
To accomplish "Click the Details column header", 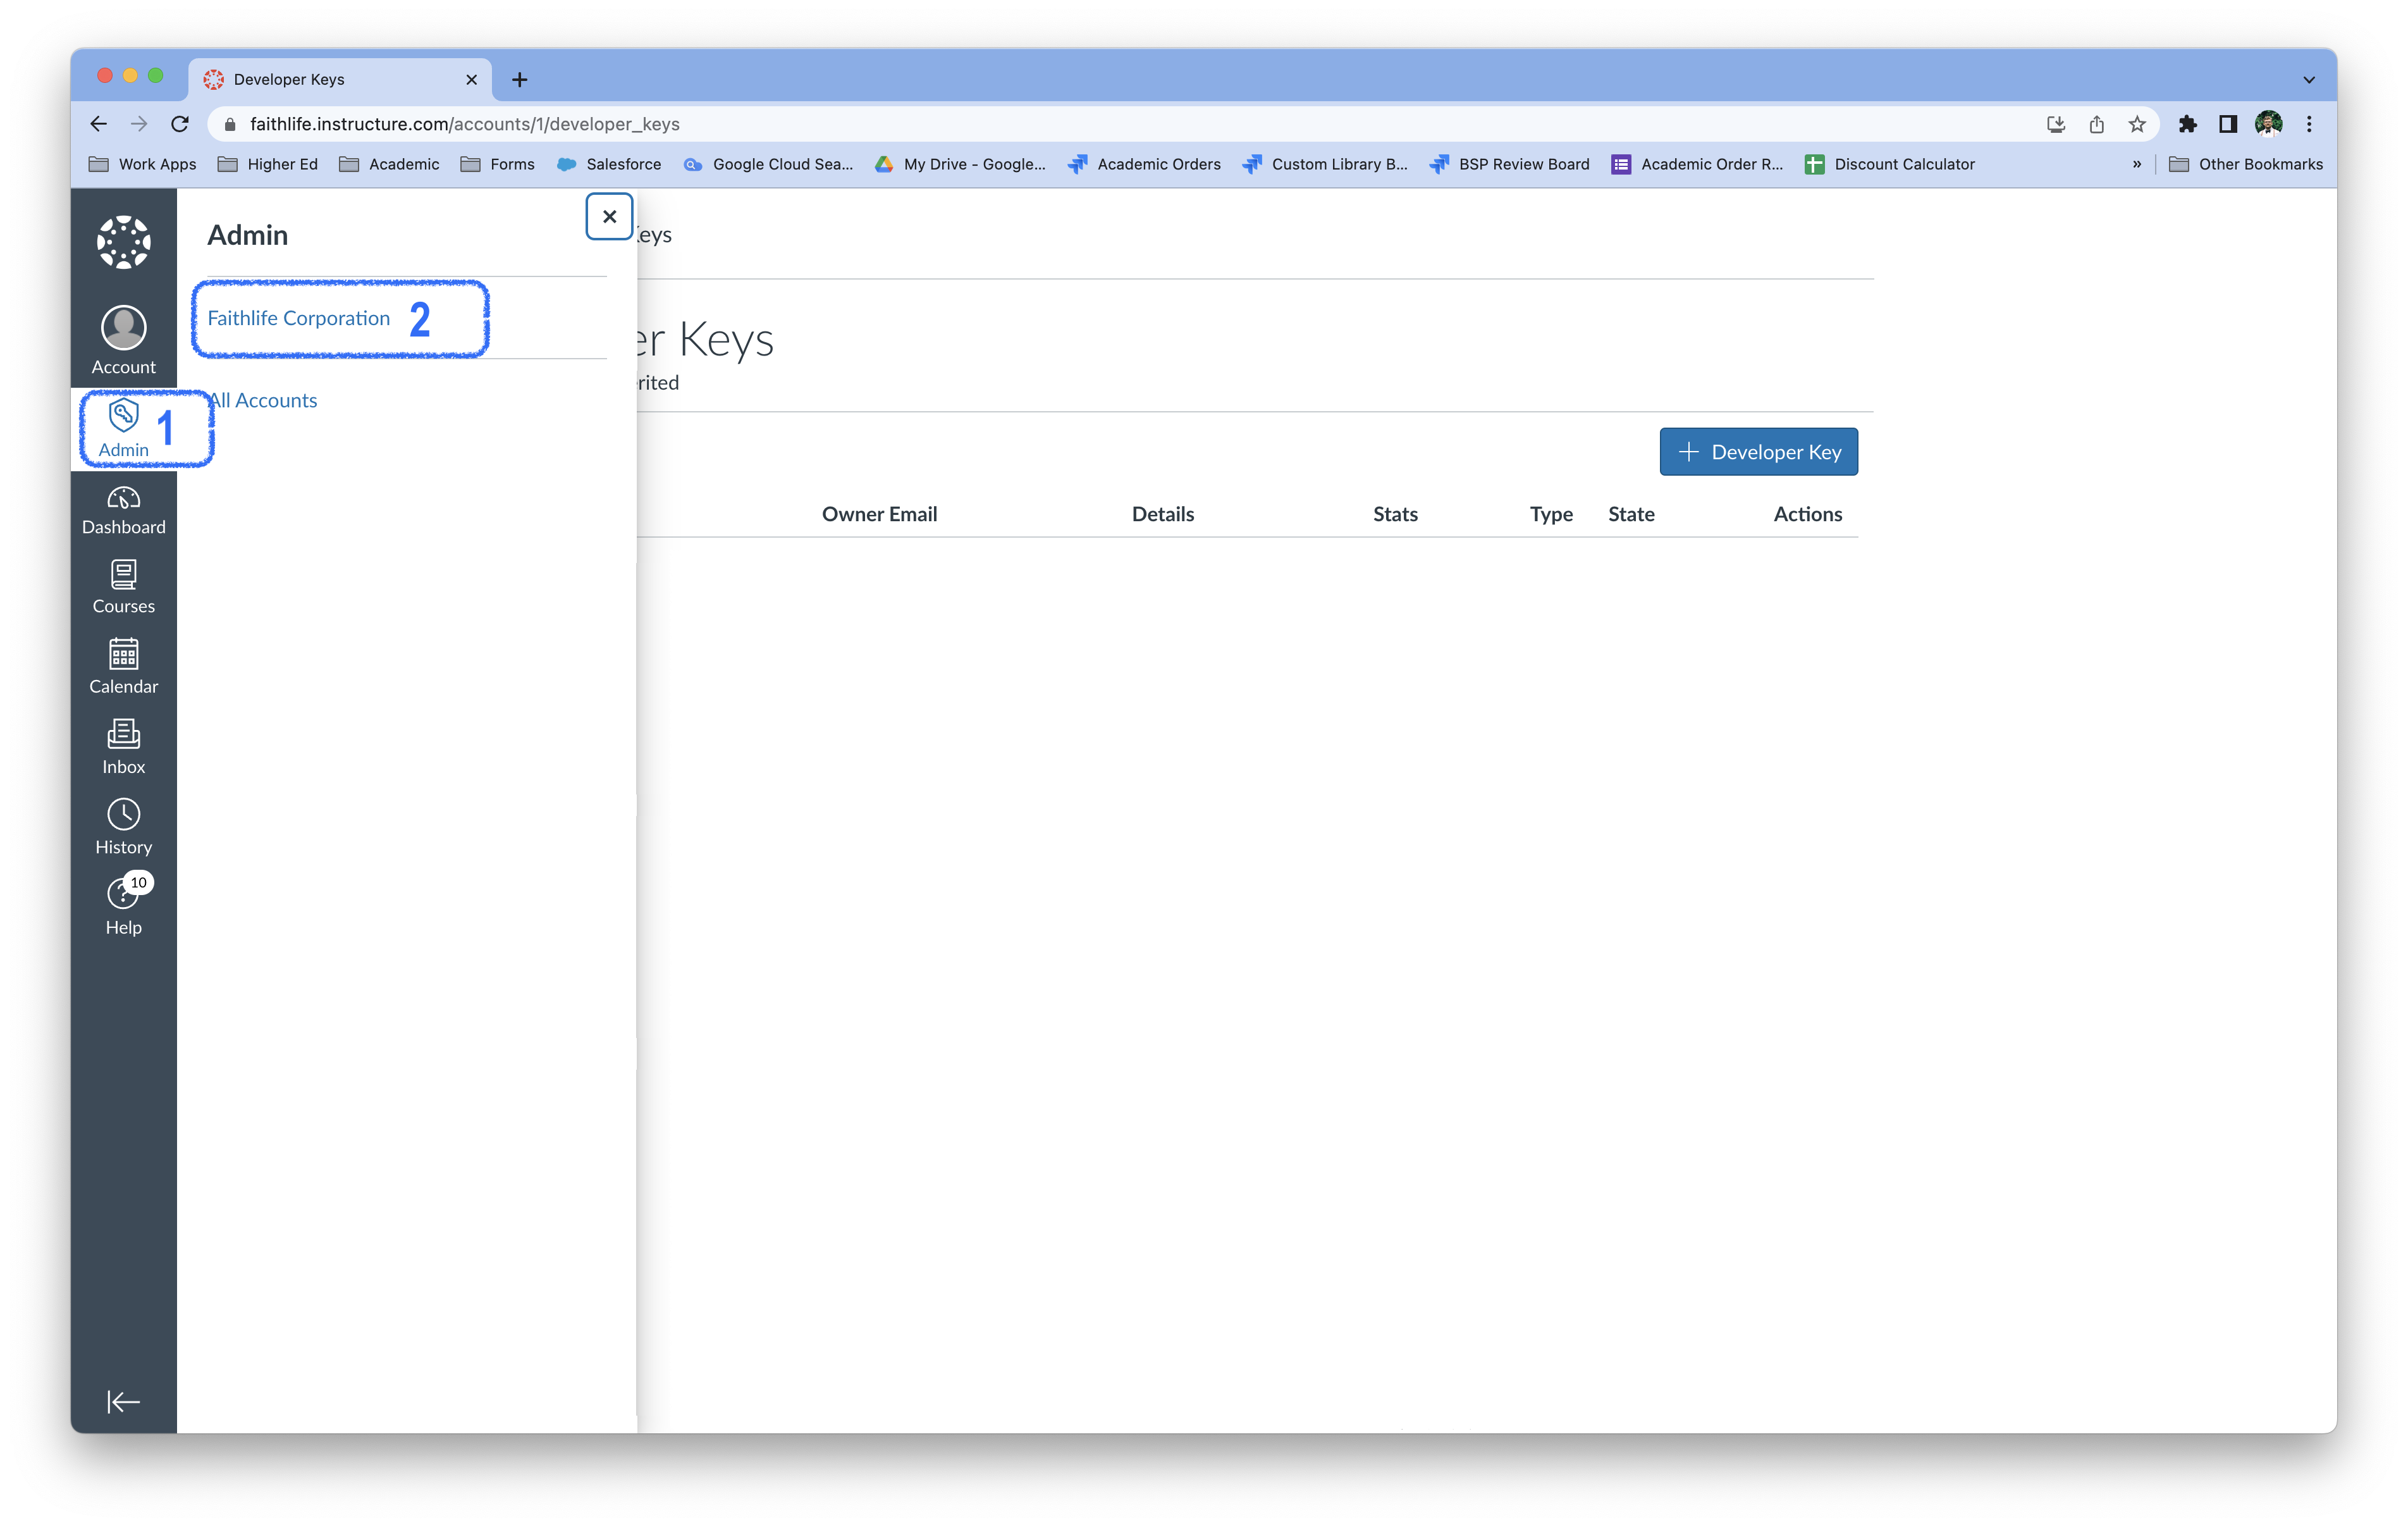I will (1162, 514).
